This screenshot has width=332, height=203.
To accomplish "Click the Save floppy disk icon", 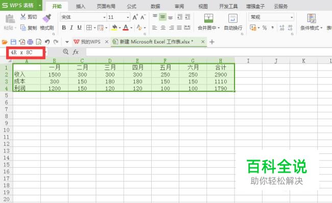I will coord(13,42).
